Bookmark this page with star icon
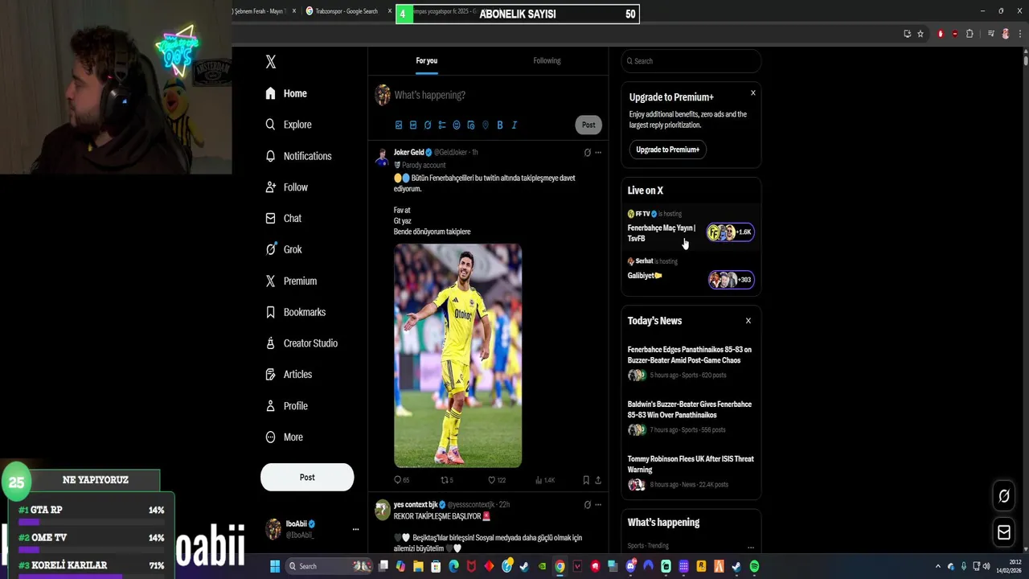The height and width of the screenshot is (579, 1029). coord(920,34)
